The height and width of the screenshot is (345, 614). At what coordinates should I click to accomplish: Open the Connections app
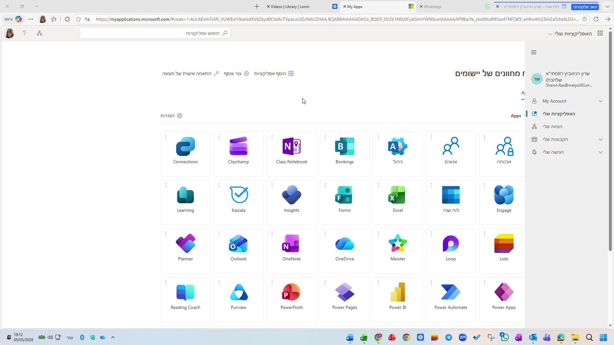tap(186, 154)
